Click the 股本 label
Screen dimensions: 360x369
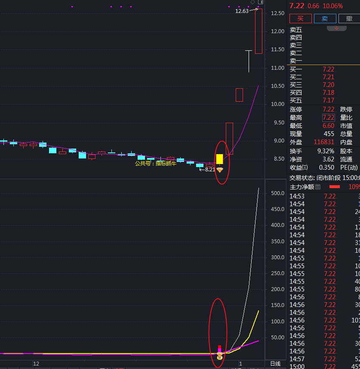coord(346,151)
